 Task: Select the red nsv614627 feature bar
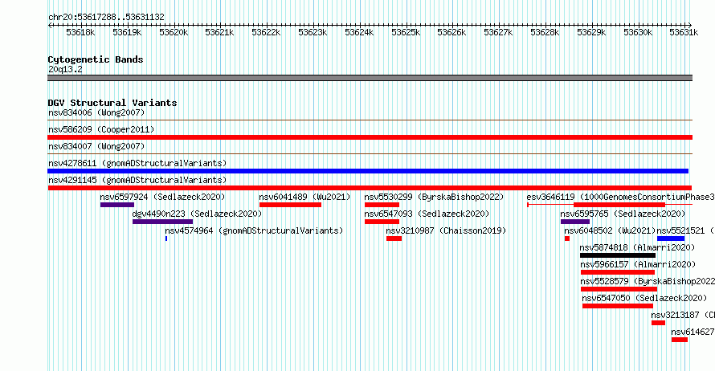pyautogui.click(x=680, y=340)
